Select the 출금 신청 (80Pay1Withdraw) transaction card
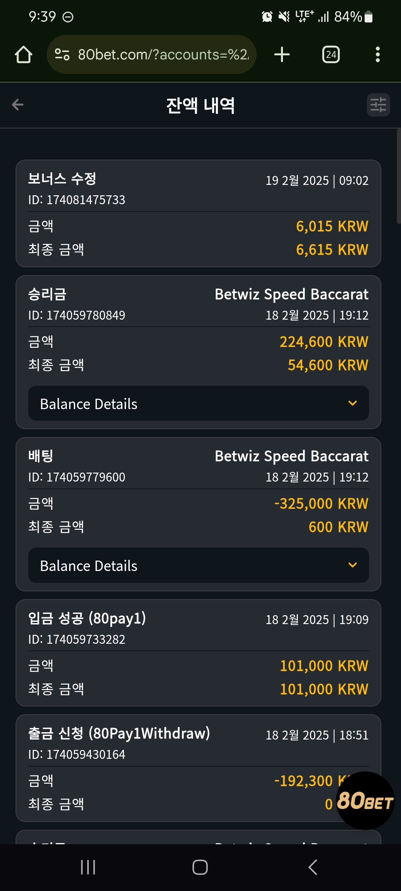The width and height of the screenshot is (401, 891). tap(198, 768)
